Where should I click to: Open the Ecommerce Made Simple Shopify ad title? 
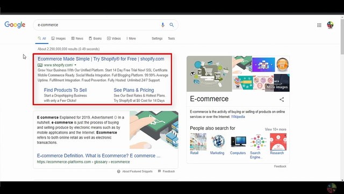click(101, 59)
